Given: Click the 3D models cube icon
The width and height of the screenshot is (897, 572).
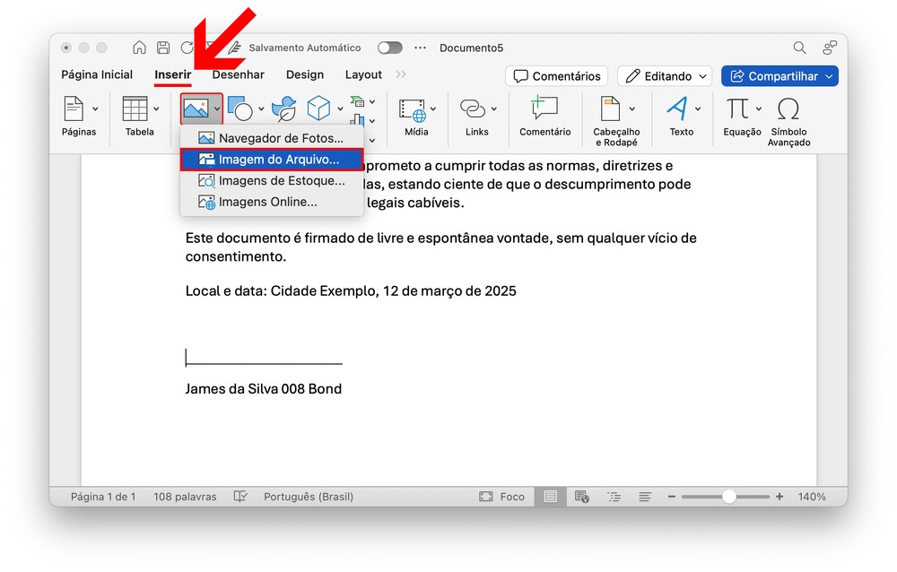Looking at the screenshot, I should tap(318, 109).
